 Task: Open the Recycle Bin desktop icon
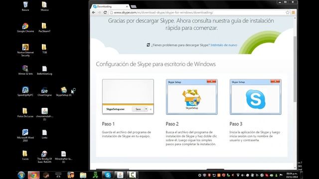pyautogui.click(x=25, y=6)
